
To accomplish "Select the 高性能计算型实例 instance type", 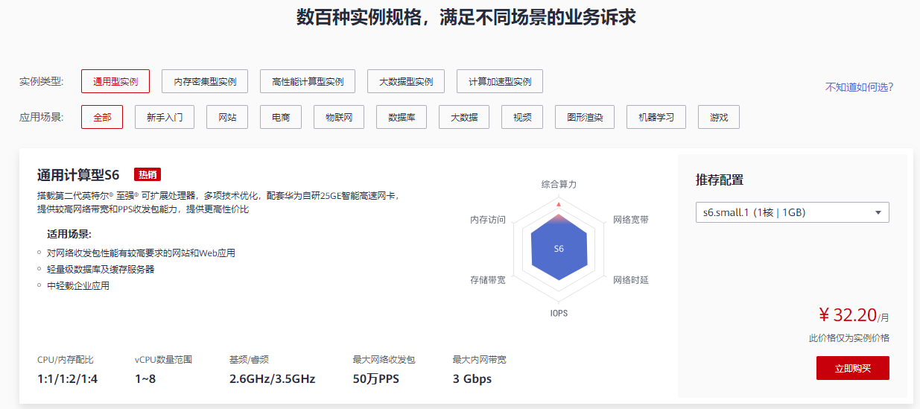I will [x=308, y=81].
